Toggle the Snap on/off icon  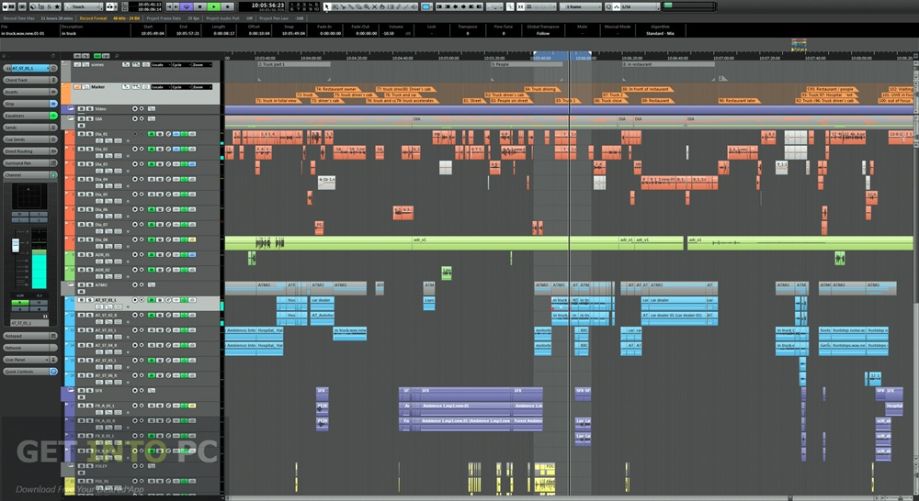click(520, 6)
